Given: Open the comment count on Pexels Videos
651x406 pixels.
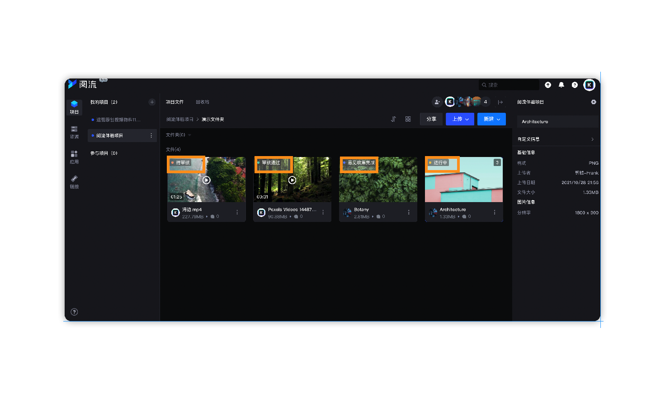Looking at the screenshot, I should pyautogui.click(x=298, y=217).
